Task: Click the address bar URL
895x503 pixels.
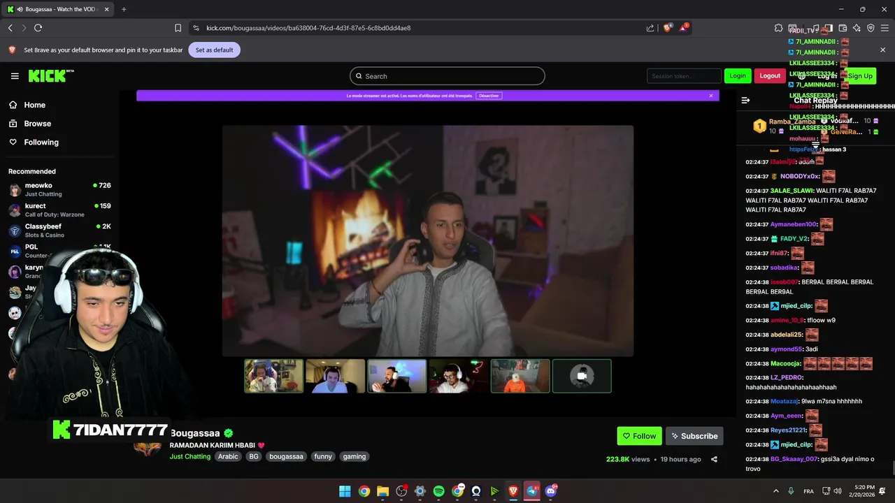Action: (x=308, y=28)
